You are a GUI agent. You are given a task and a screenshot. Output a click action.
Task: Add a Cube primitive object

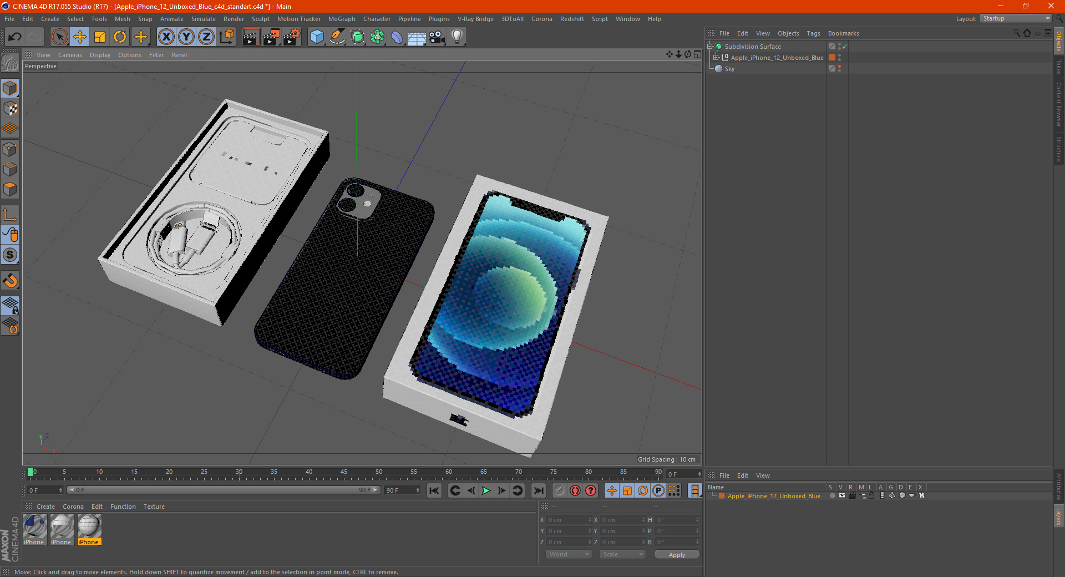click(317, 37)
